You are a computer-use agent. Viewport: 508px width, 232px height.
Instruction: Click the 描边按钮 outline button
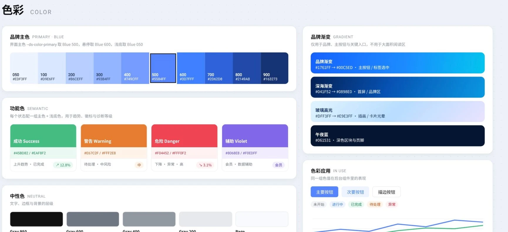click(x=386, y=192)
